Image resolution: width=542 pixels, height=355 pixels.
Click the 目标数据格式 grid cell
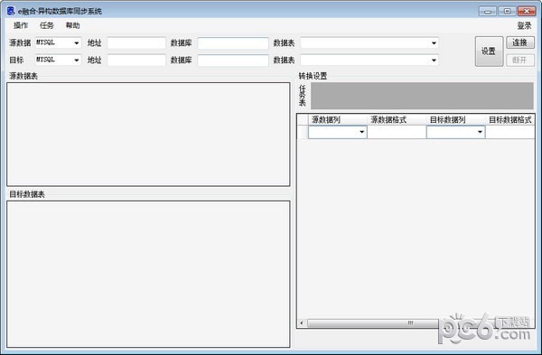click(x=509, y=132)
